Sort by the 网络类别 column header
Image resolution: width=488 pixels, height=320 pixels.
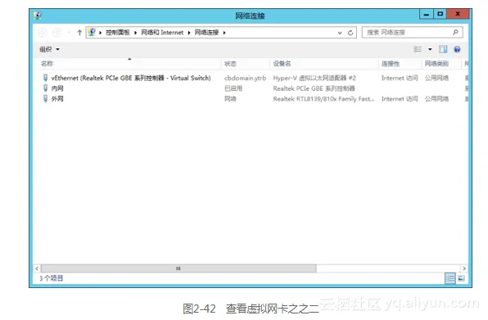coord(436,64)
